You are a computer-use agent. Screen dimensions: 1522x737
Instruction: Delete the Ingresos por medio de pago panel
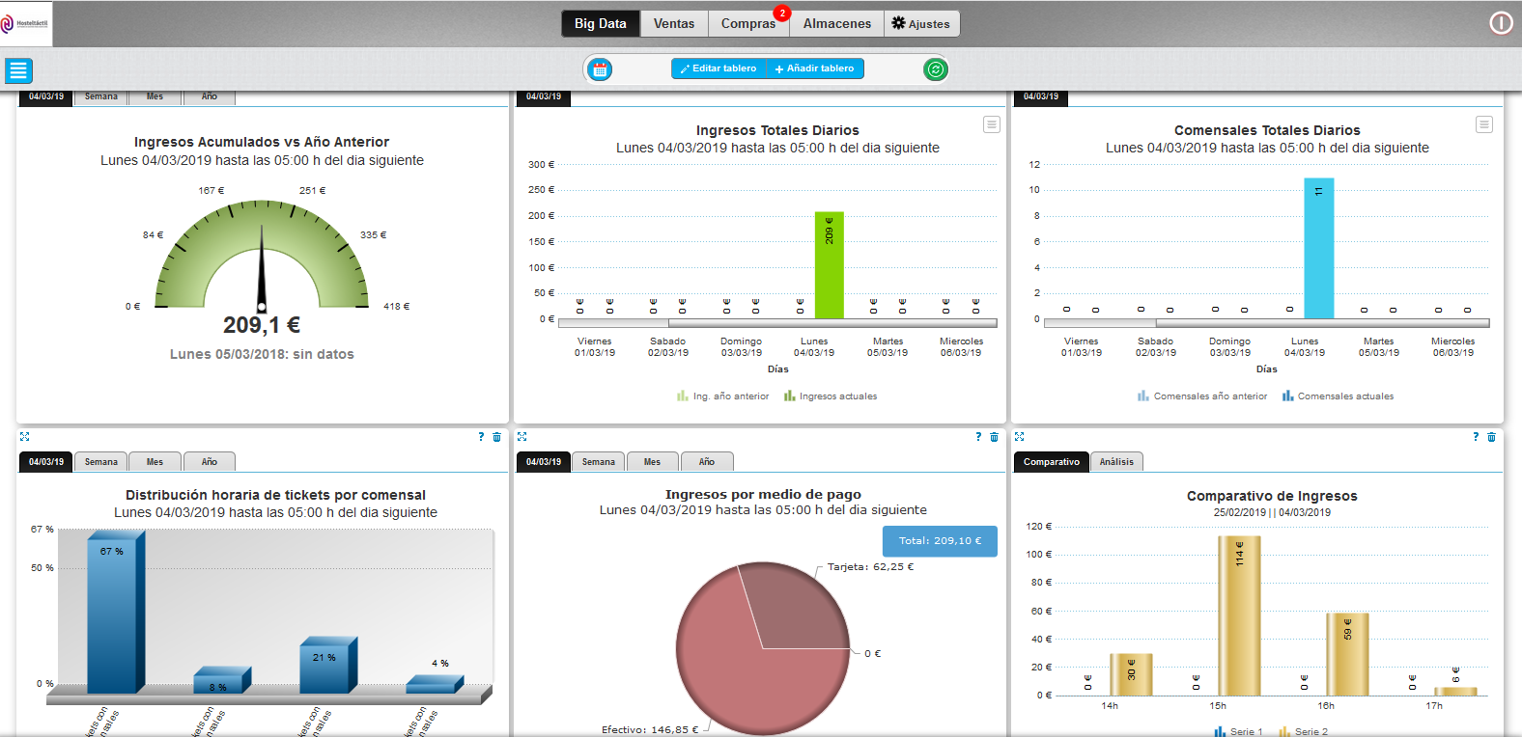tap(994, 438)
